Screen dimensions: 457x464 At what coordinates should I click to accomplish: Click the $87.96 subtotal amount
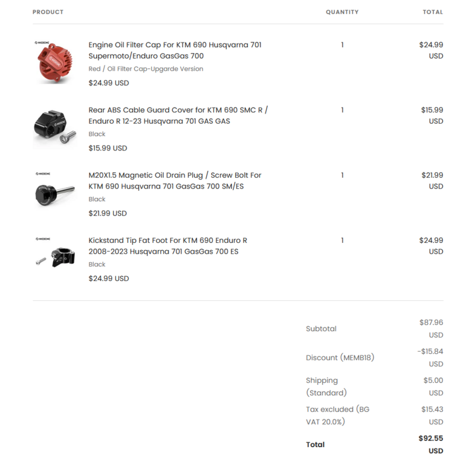431,323
